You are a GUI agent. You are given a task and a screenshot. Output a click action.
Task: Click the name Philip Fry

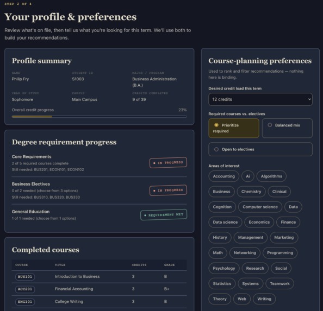(x=20, y=79)
